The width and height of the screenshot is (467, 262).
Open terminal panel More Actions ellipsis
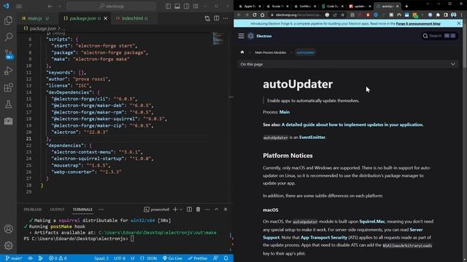(207, 210)
